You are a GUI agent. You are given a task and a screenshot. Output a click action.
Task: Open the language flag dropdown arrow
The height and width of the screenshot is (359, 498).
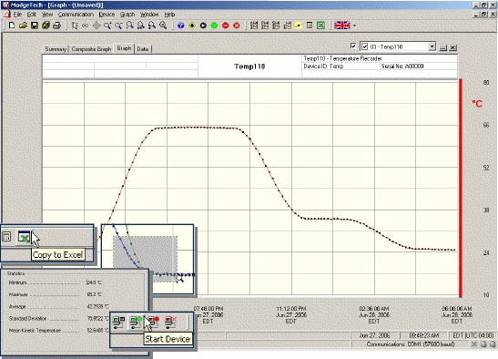354,26
